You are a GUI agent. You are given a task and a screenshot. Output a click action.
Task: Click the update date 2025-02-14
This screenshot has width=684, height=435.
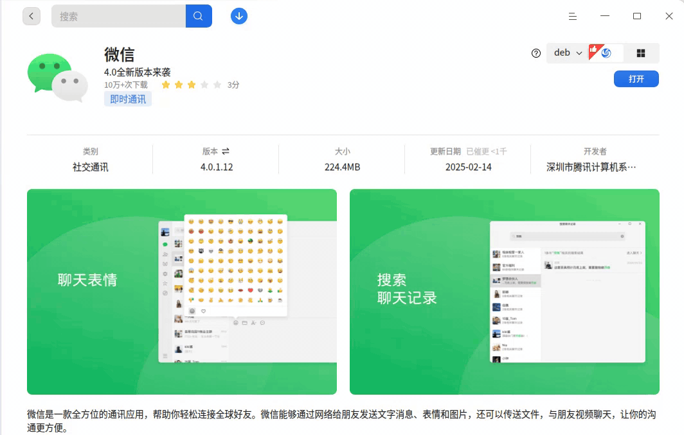pos(468,167)
